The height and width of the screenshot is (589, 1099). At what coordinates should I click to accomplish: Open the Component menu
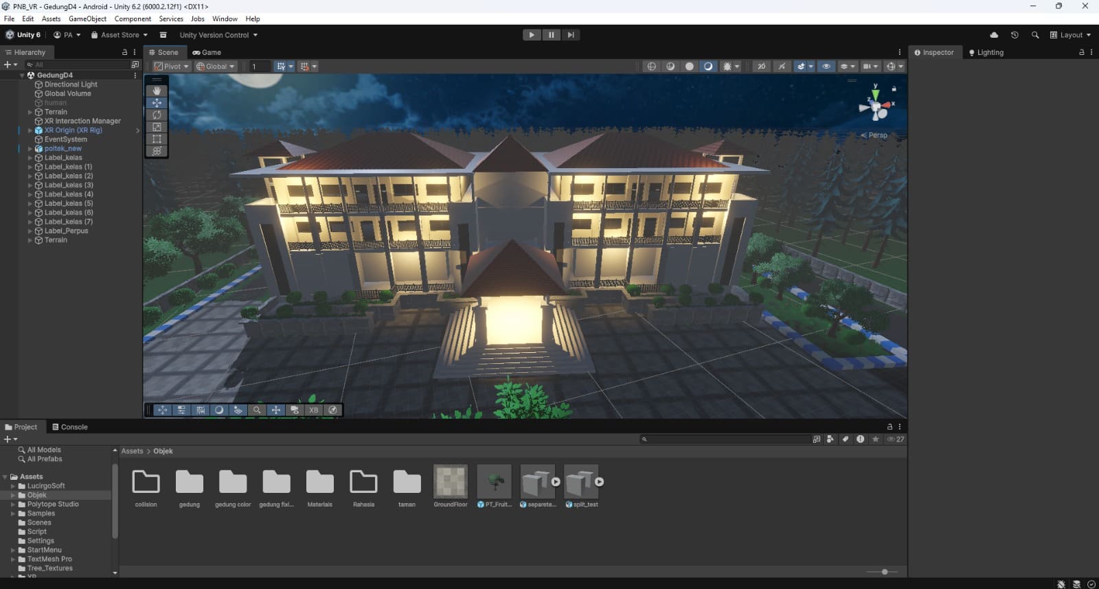(133, 19)
